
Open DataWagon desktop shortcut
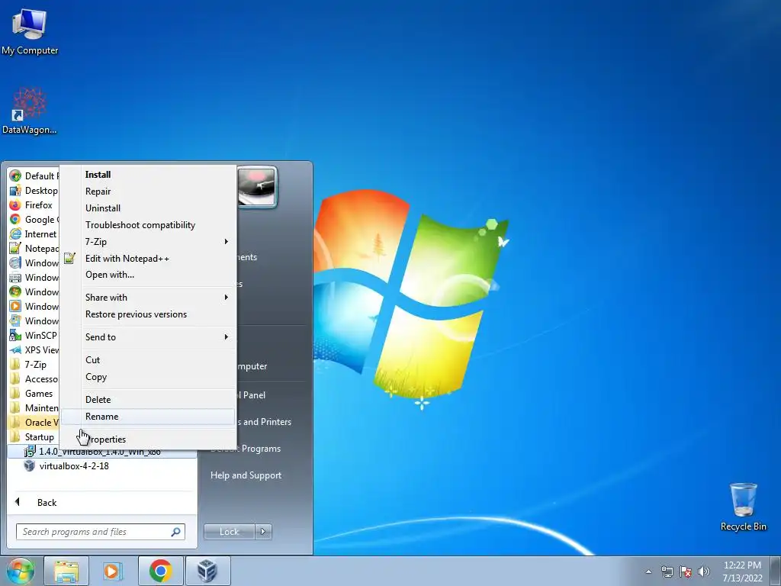tap(30, 111)
